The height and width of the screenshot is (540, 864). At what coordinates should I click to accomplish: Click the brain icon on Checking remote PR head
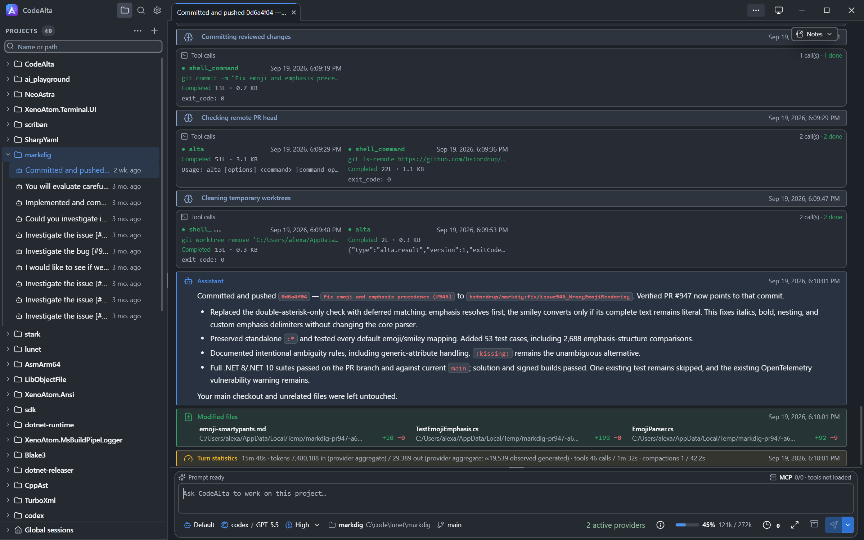[188, 118]
